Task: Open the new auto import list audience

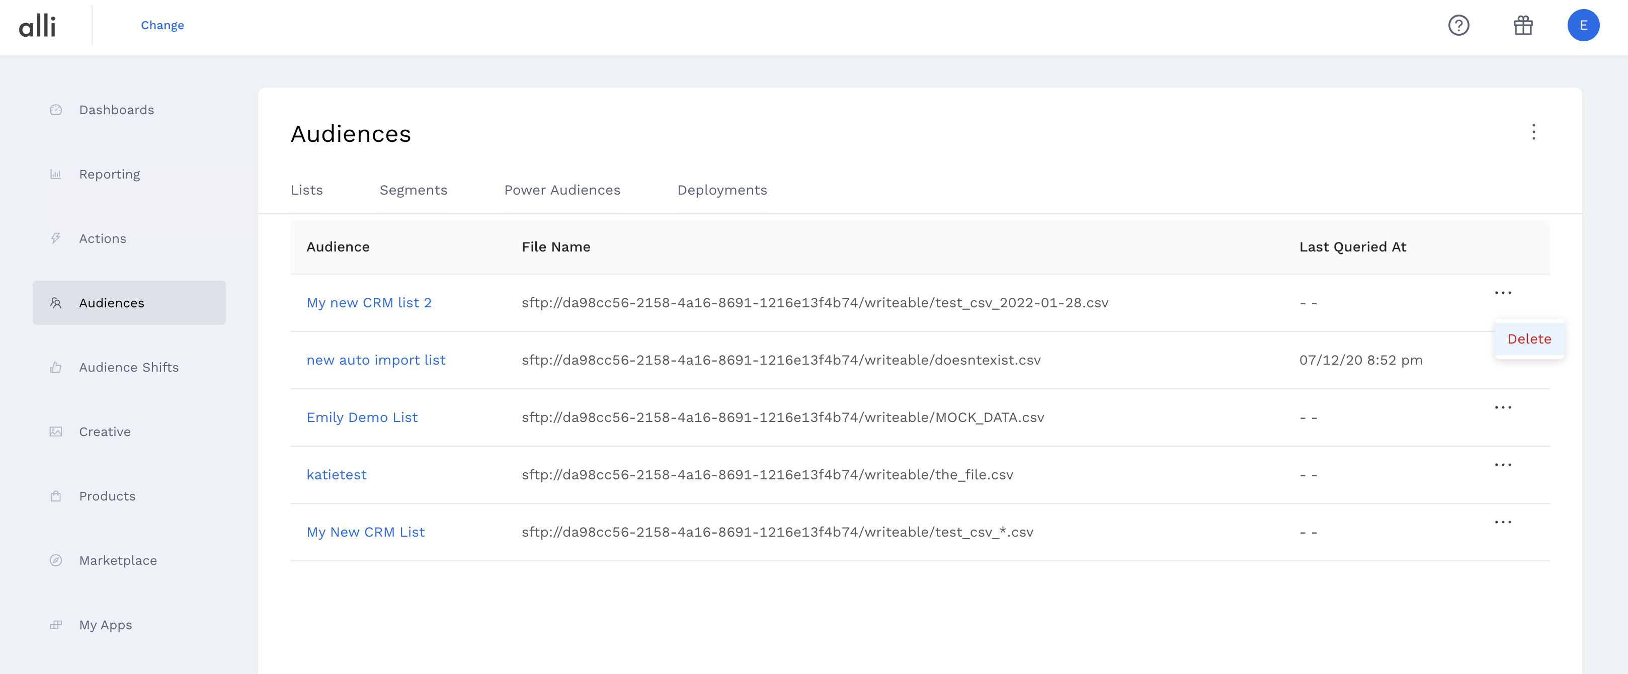Action: 376,360
